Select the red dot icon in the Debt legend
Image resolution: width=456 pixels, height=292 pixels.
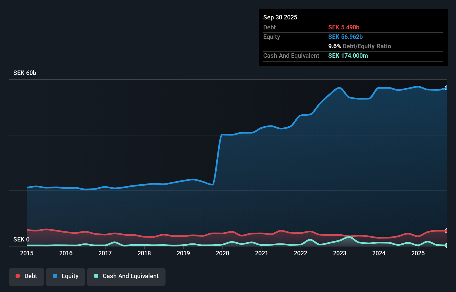(x=18, y=276)
